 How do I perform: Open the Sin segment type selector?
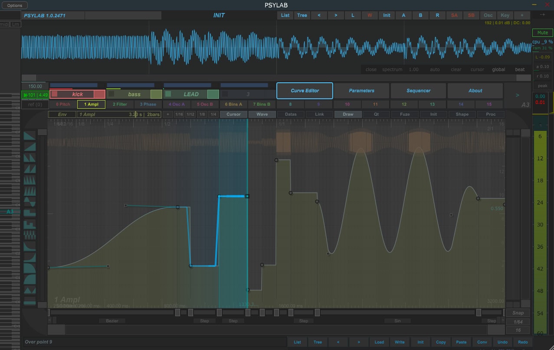(397, 321)
